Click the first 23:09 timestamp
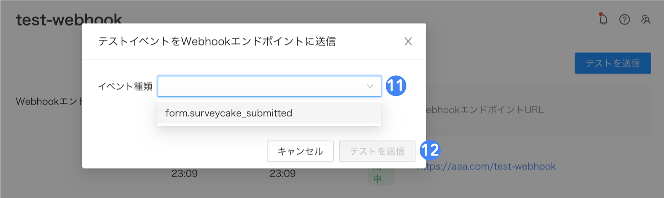The image size is (664, 198). 184,174
